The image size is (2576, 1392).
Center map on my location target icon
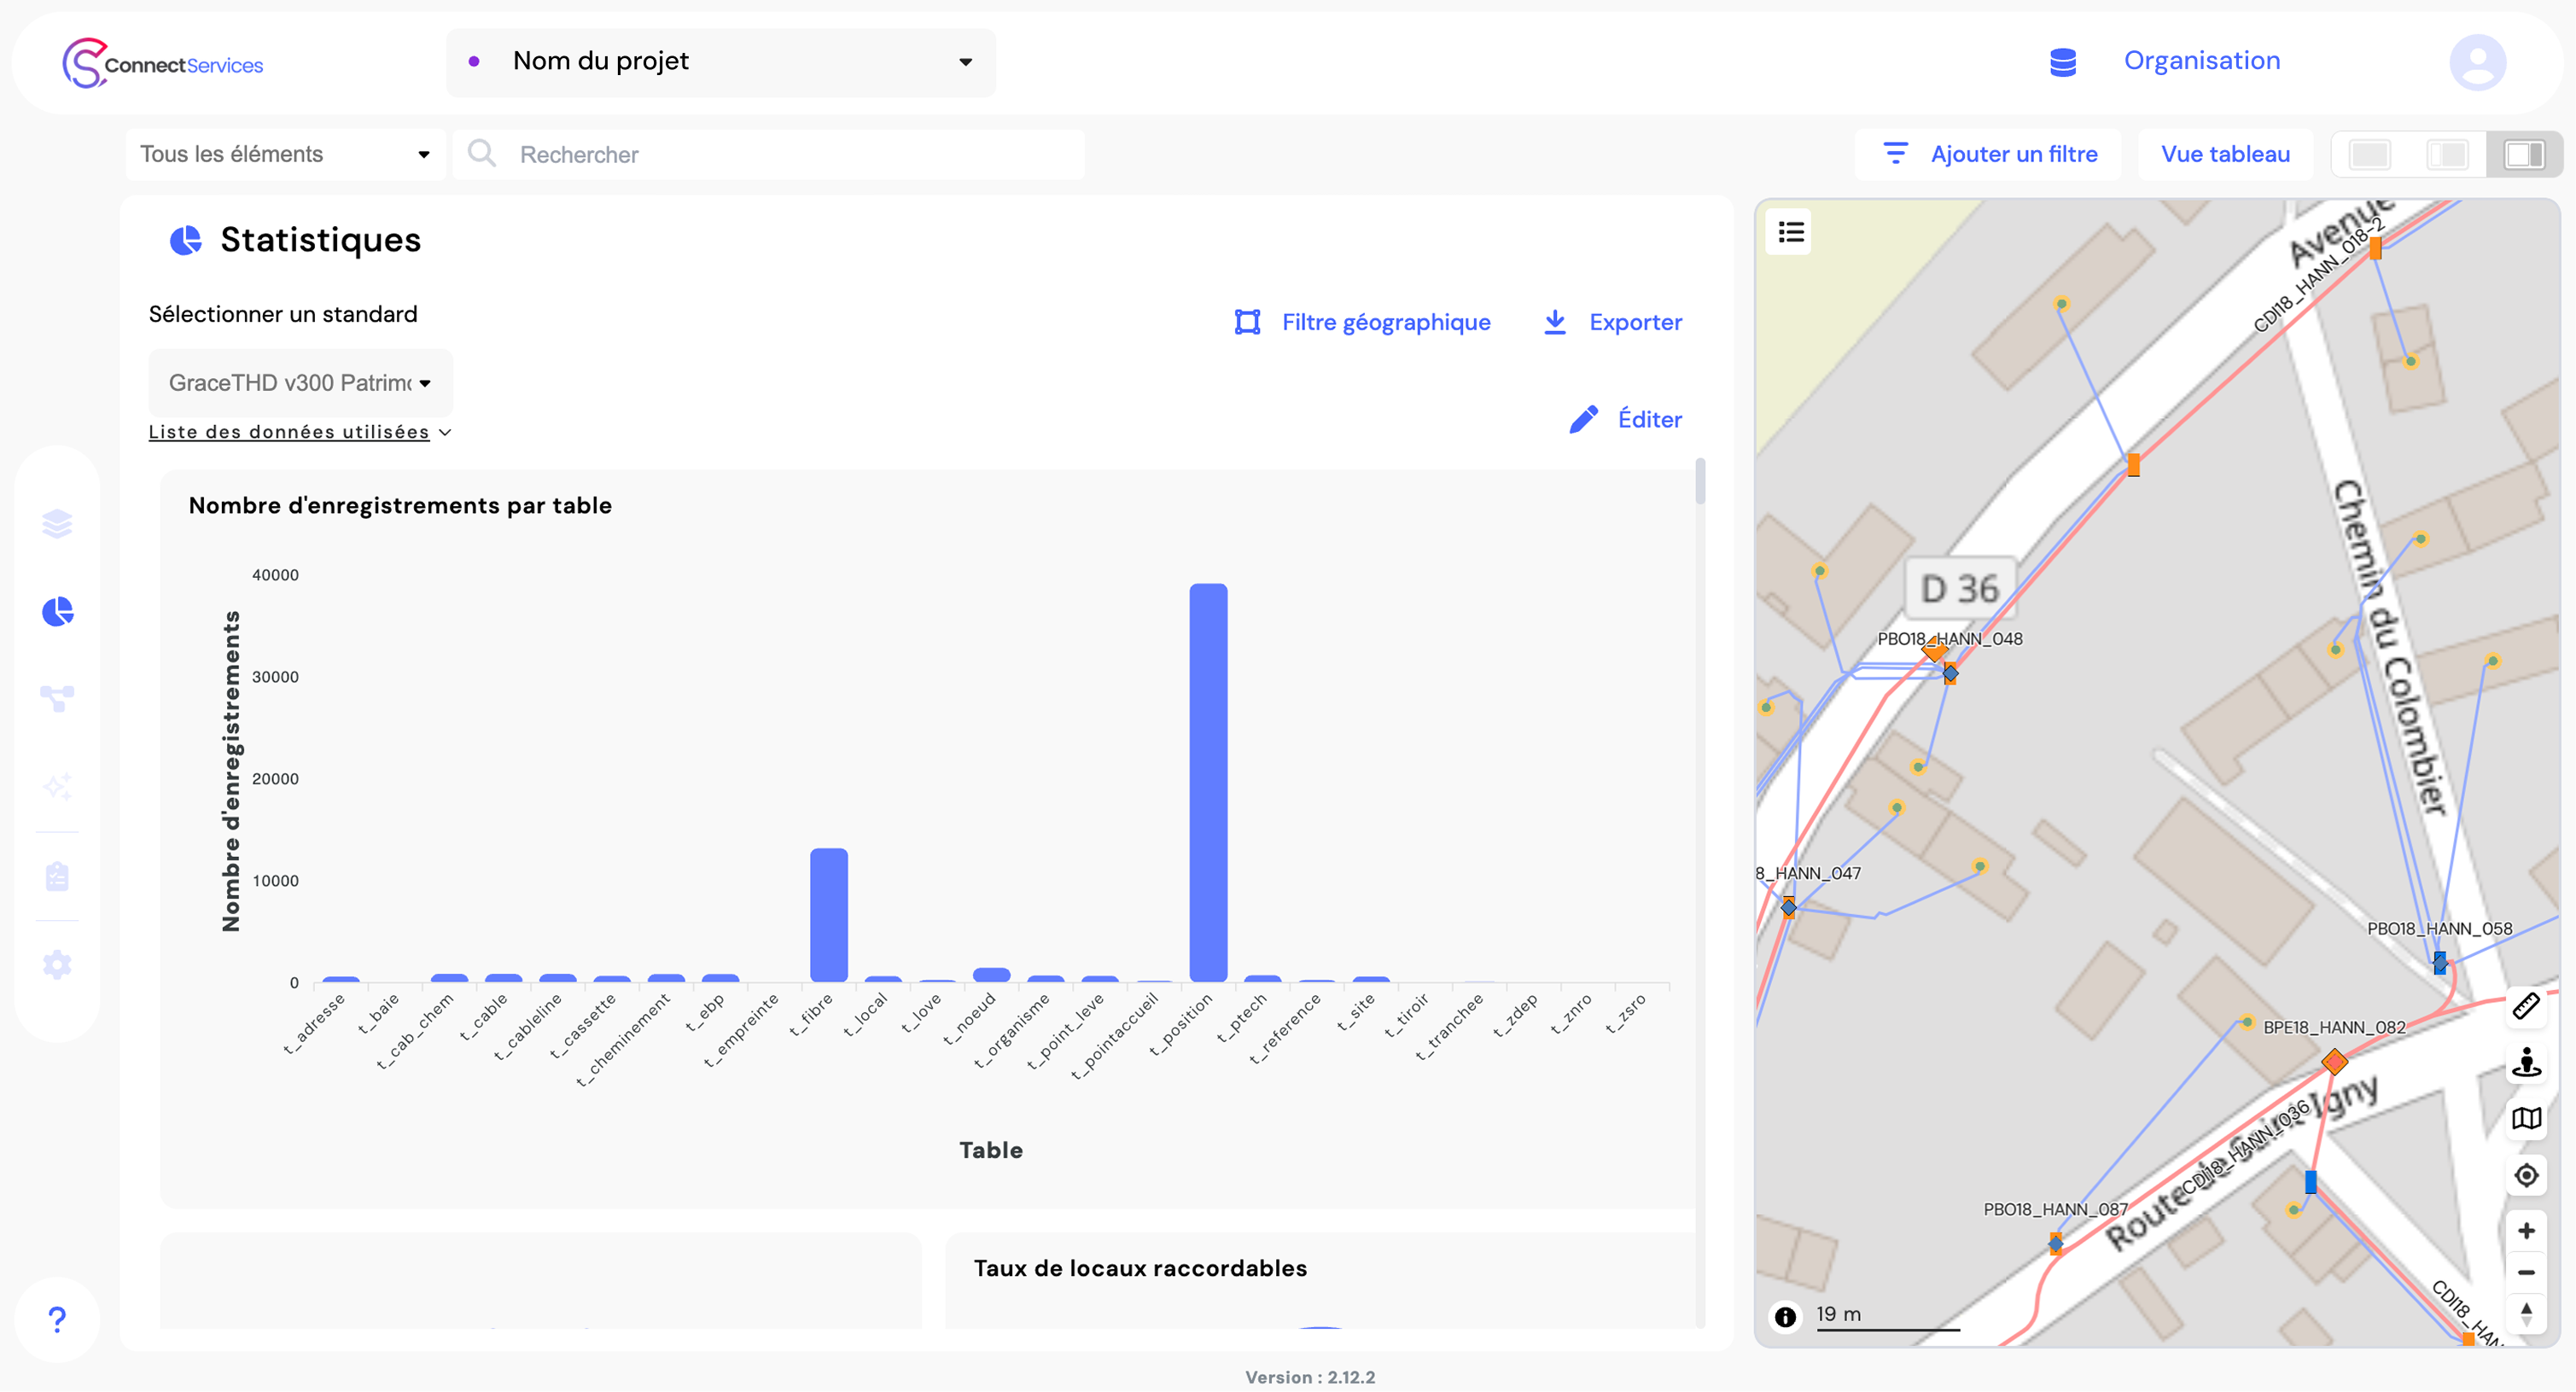[x=2526, y=1176]
